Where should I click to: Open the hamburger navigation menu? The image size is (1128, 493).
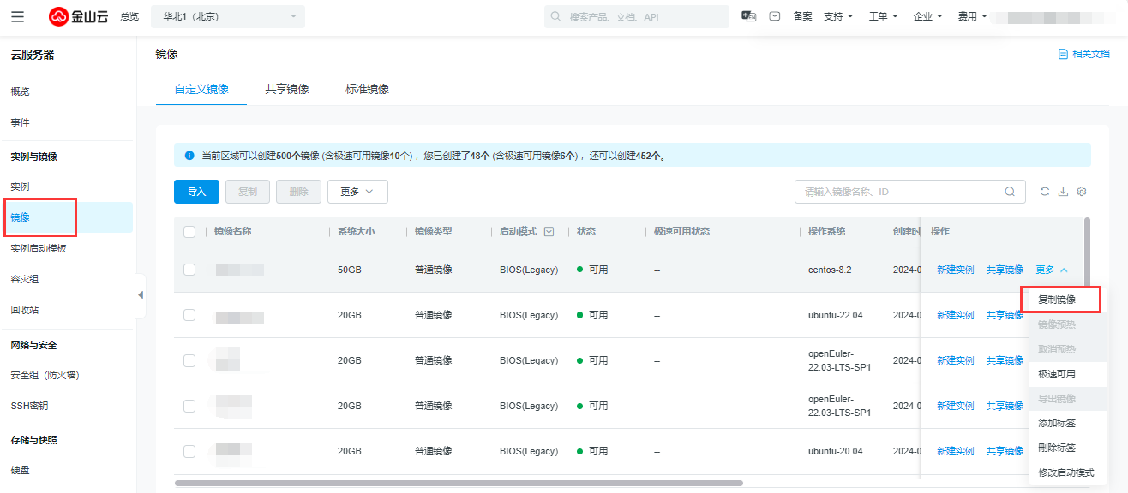[x=18, y=16]
